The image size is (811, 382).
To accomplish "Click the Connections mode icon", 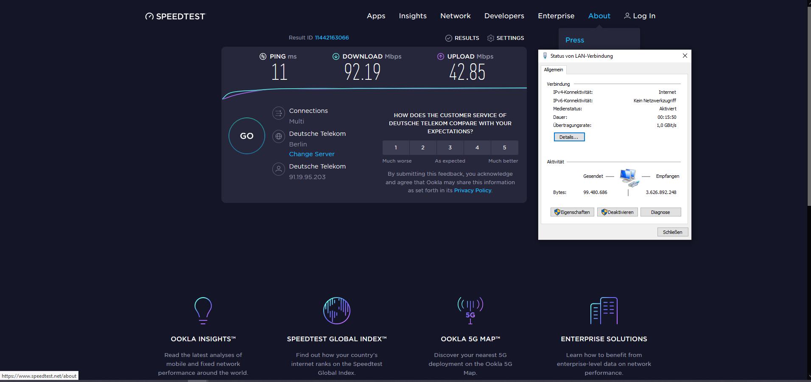I will [279, 113].
